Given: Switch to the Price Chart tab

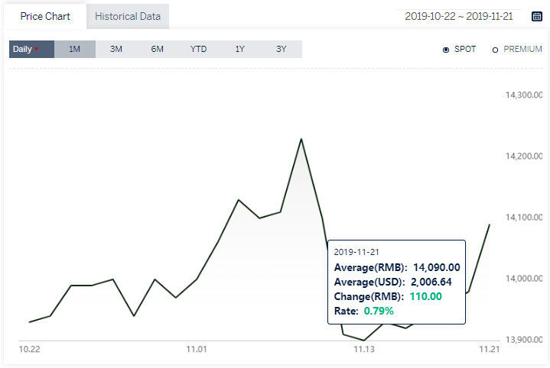Looking at the screenshot, I should (x=45, y=17).
